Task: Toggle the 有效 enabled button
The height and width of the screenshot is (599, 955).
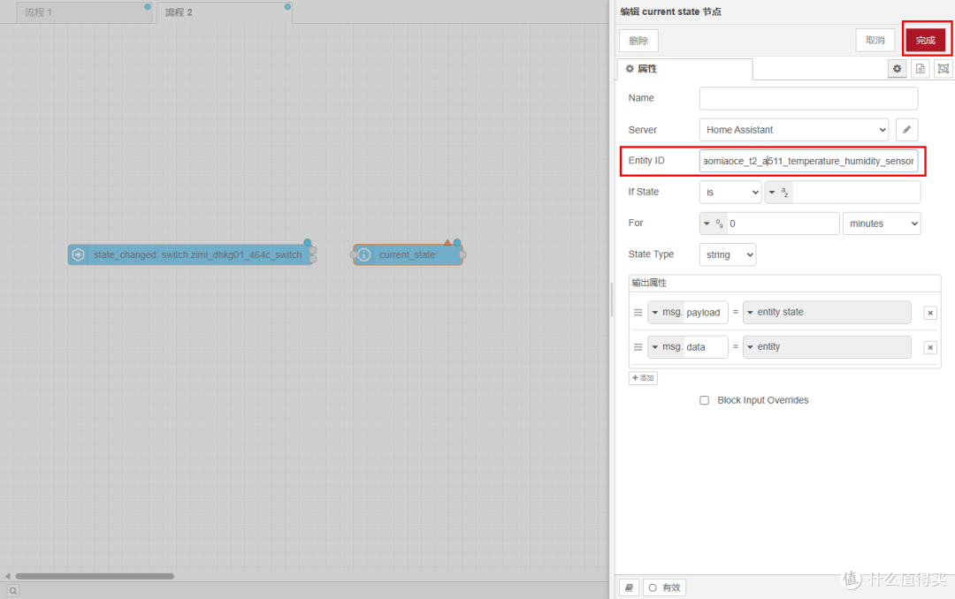Action: point(664,588)
